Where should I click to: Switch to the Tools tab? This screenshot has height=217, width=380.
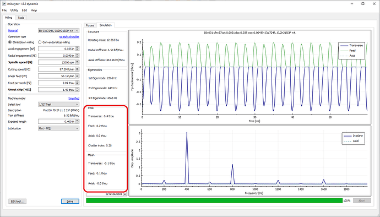point(21,18)
